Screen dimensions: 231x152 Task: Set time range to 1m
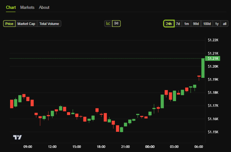[x=186, y=24]
